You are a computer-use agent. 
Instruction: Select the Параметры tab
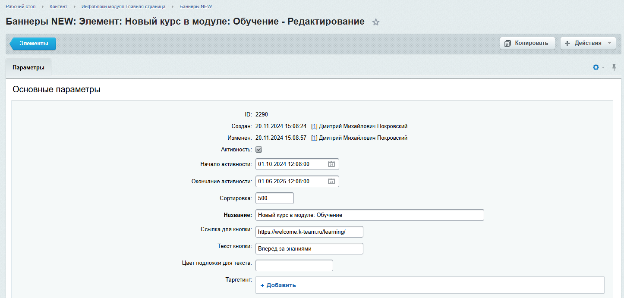tap(28, 68)
